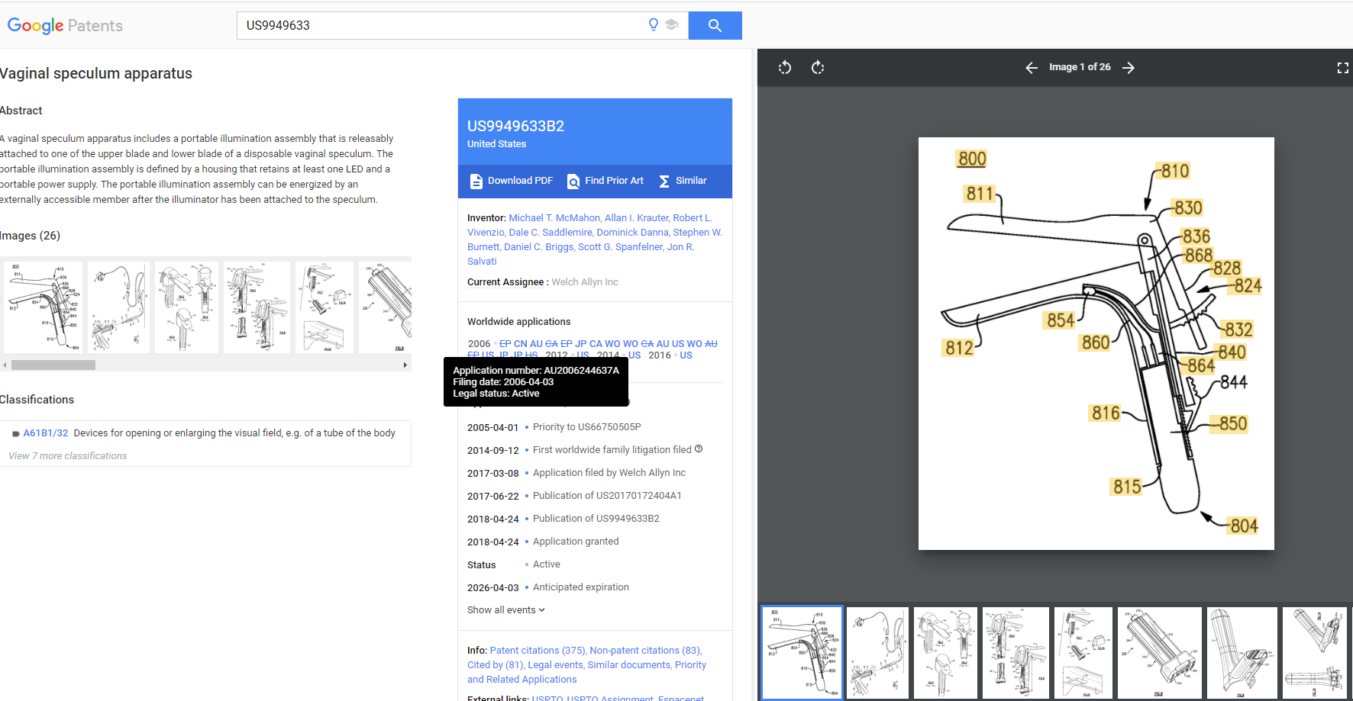Screen dimensions: 1353x701
Task: Open inventor Scott G. Spanfelner link
Action: 621,247
